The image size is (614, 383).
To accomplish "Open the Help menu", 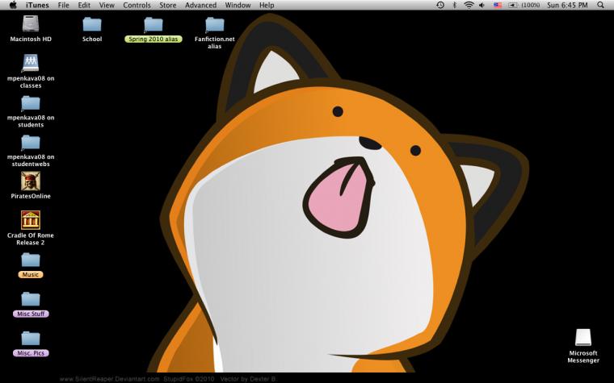I will (267, 5).
